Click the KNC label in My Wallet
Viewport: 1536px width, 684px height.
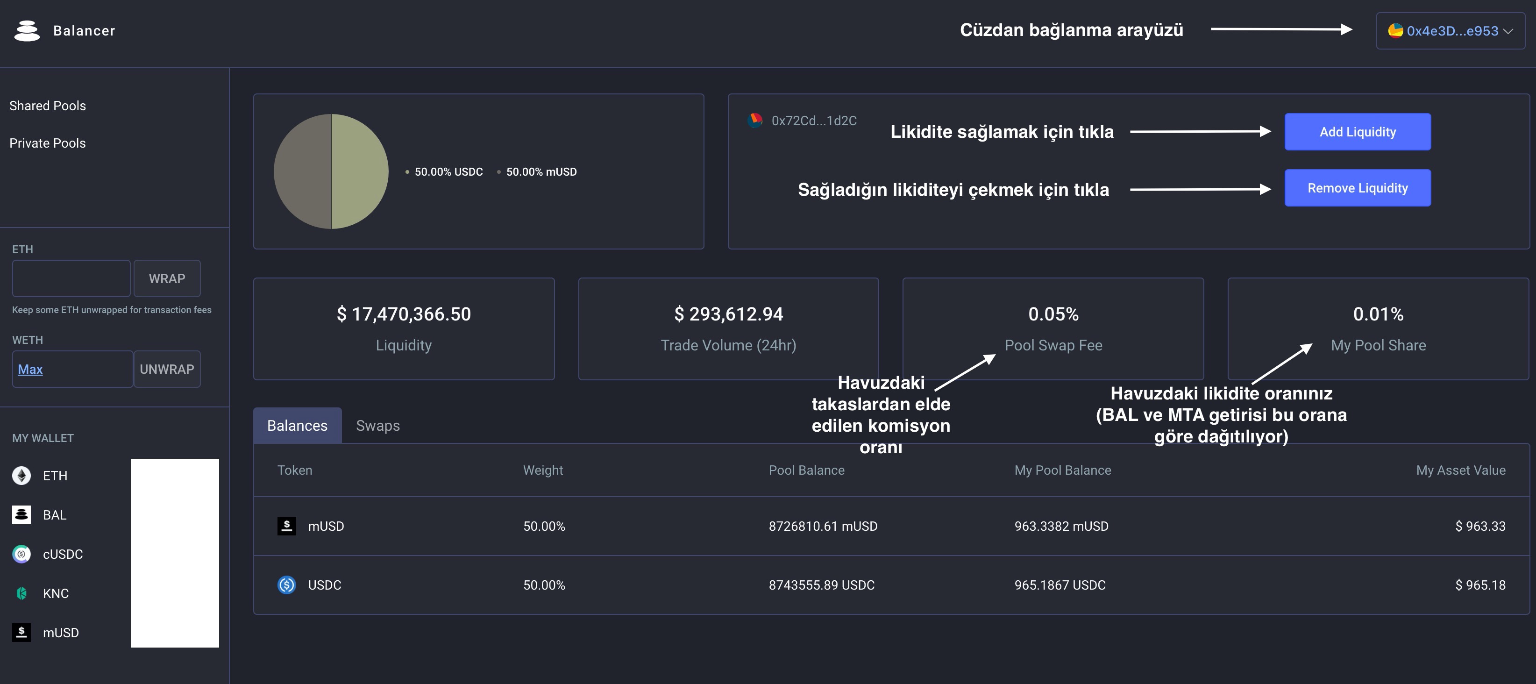[56, 593]
